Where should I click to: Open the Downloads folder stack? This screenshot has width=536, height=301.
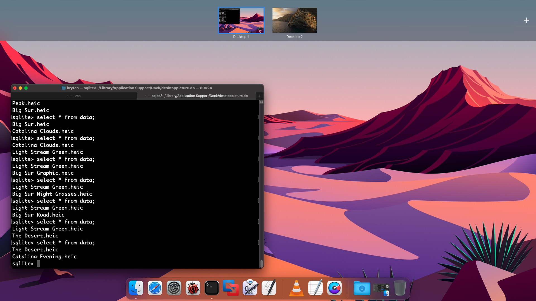pos(362,288)
